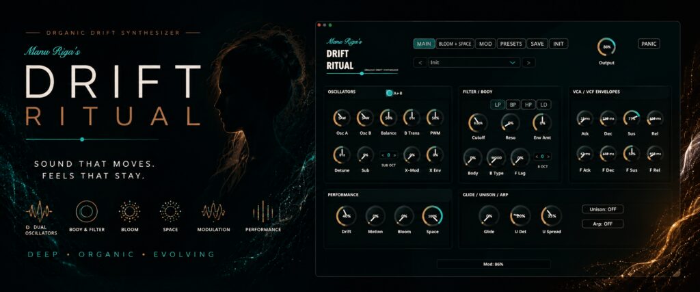This screenshot has height=292, width=700.
Task: Click the Cutoff knob
Action: click(478, 123)
